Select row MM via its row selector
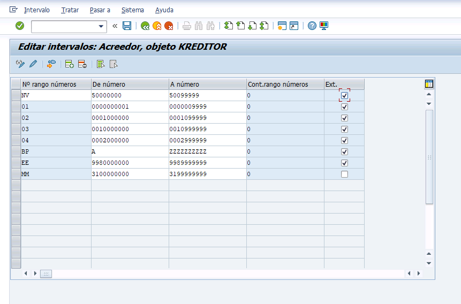This screenshot has width=461, height=304. [16, 174]
